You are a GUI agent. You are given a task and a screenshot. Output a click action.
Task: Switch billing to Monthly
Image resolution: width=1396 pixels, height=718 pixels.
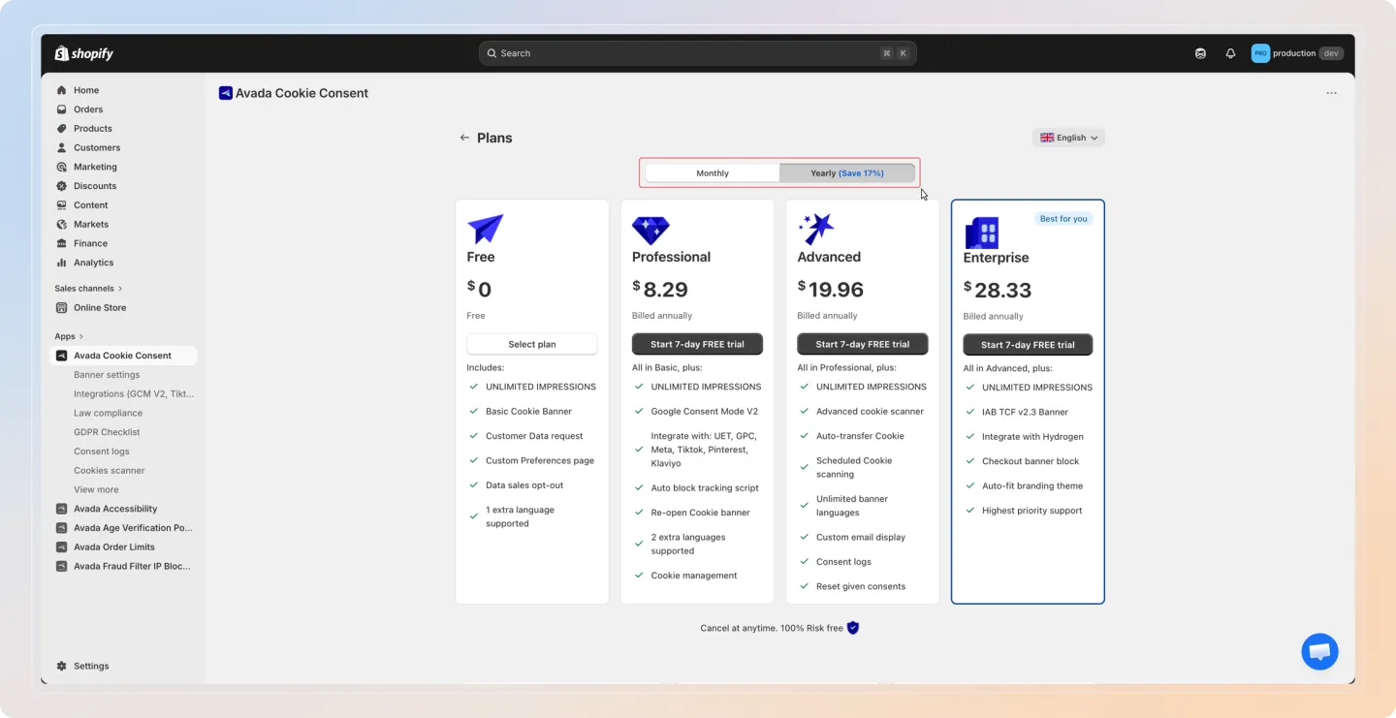point(713,173)
